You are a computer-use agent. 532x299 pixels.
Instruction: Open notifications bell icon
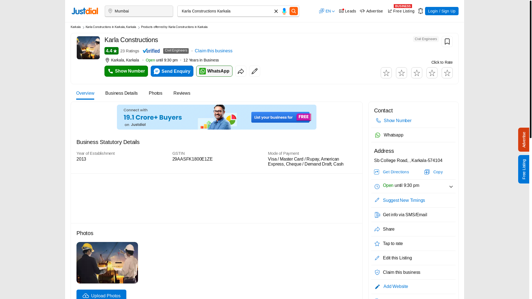pyautogui.click(x=420, y=11)
